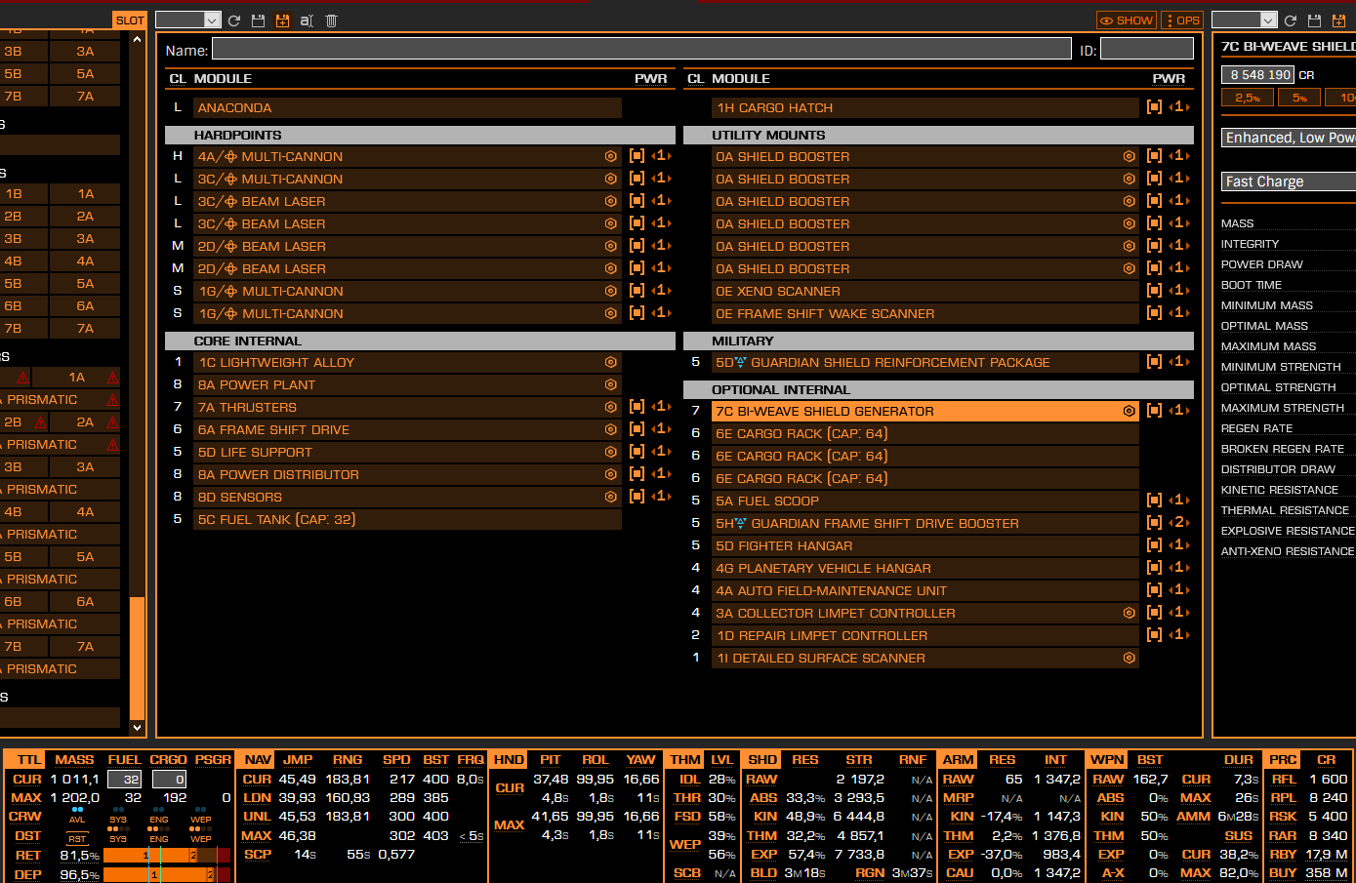1356x883 pixels.
Task: Click engineering icon on 4A Multi-Cannon row
Action: 611,156
